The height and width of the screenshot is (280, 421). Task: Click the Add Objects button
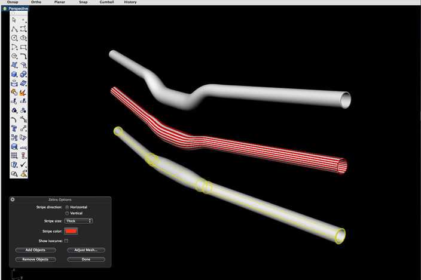tap(35, 250)
